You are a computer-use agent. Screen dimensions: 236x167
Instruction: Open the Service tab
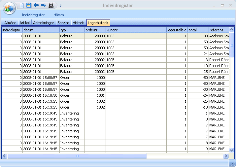[x=63, y=23]
